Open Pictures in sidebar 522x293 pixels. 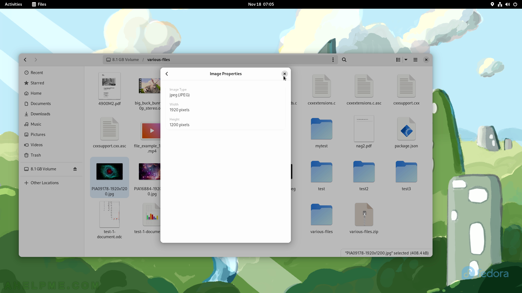click(51, 135)
